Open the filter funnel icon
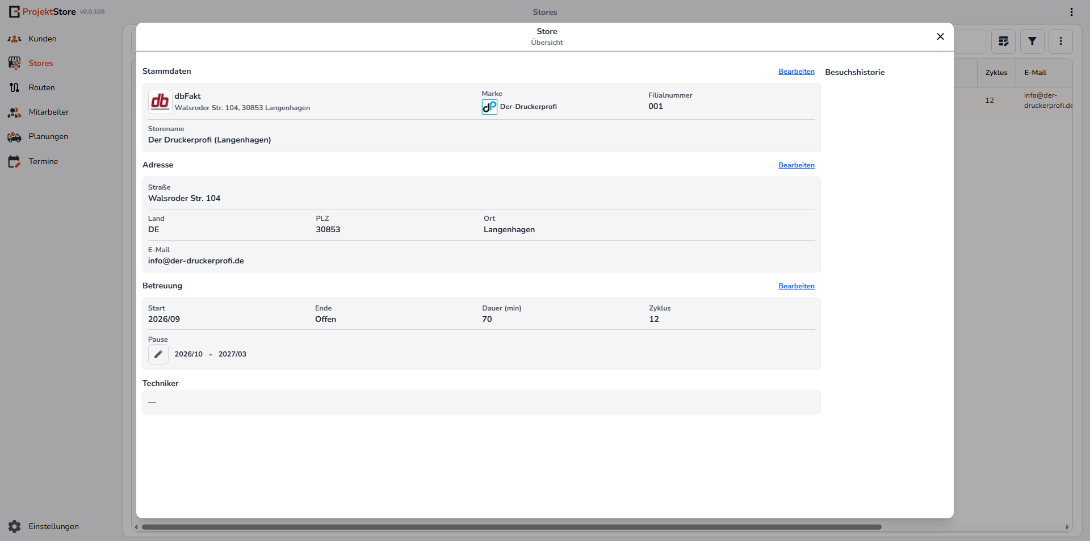The height and width of the screenshot is (541, 1090). 1033,41
